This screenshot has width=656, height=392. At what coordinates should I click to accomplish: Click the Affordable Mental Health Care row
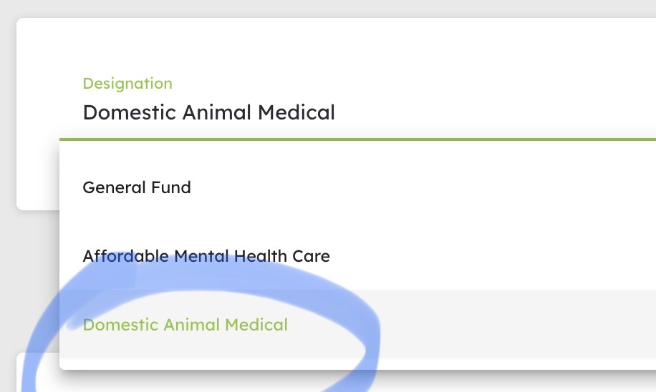357,256
